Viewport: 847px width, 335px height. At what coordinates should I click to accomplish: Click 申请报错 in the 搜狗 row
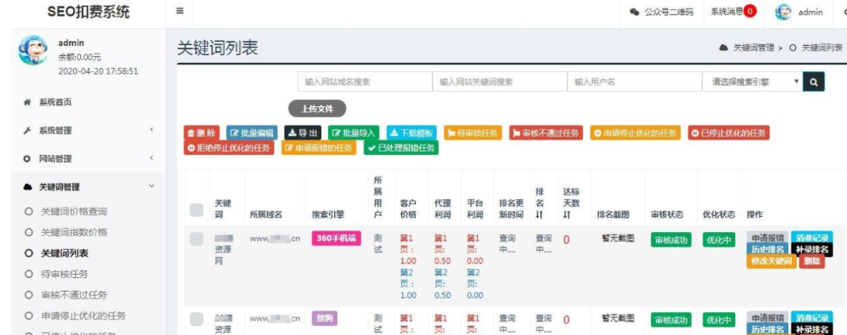pyautogui.click(x=768, y=317)
